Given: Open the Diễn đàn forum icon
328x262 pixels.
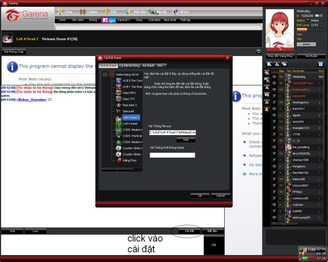Looking at the screenshot, I should (128, 12).
